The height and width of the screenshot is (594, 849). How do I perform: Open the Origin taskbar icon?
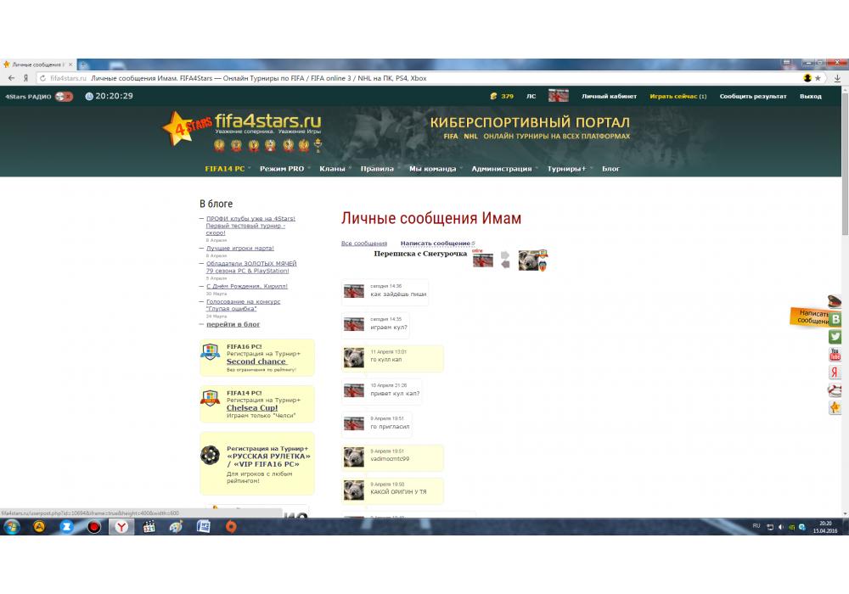click(x=231, y=526)
